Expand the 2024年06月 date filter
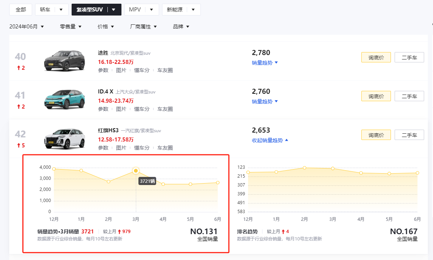Viewport: 433px width, 260px height. pos(26,27)
